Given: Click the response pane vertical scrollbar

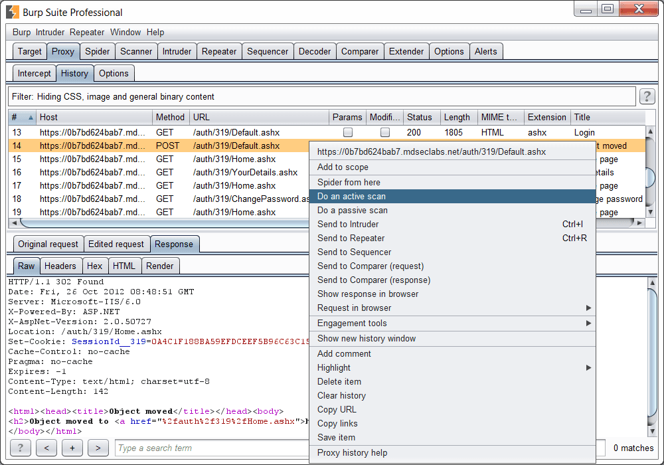Looking at the screenshot, I should (651, 352).
